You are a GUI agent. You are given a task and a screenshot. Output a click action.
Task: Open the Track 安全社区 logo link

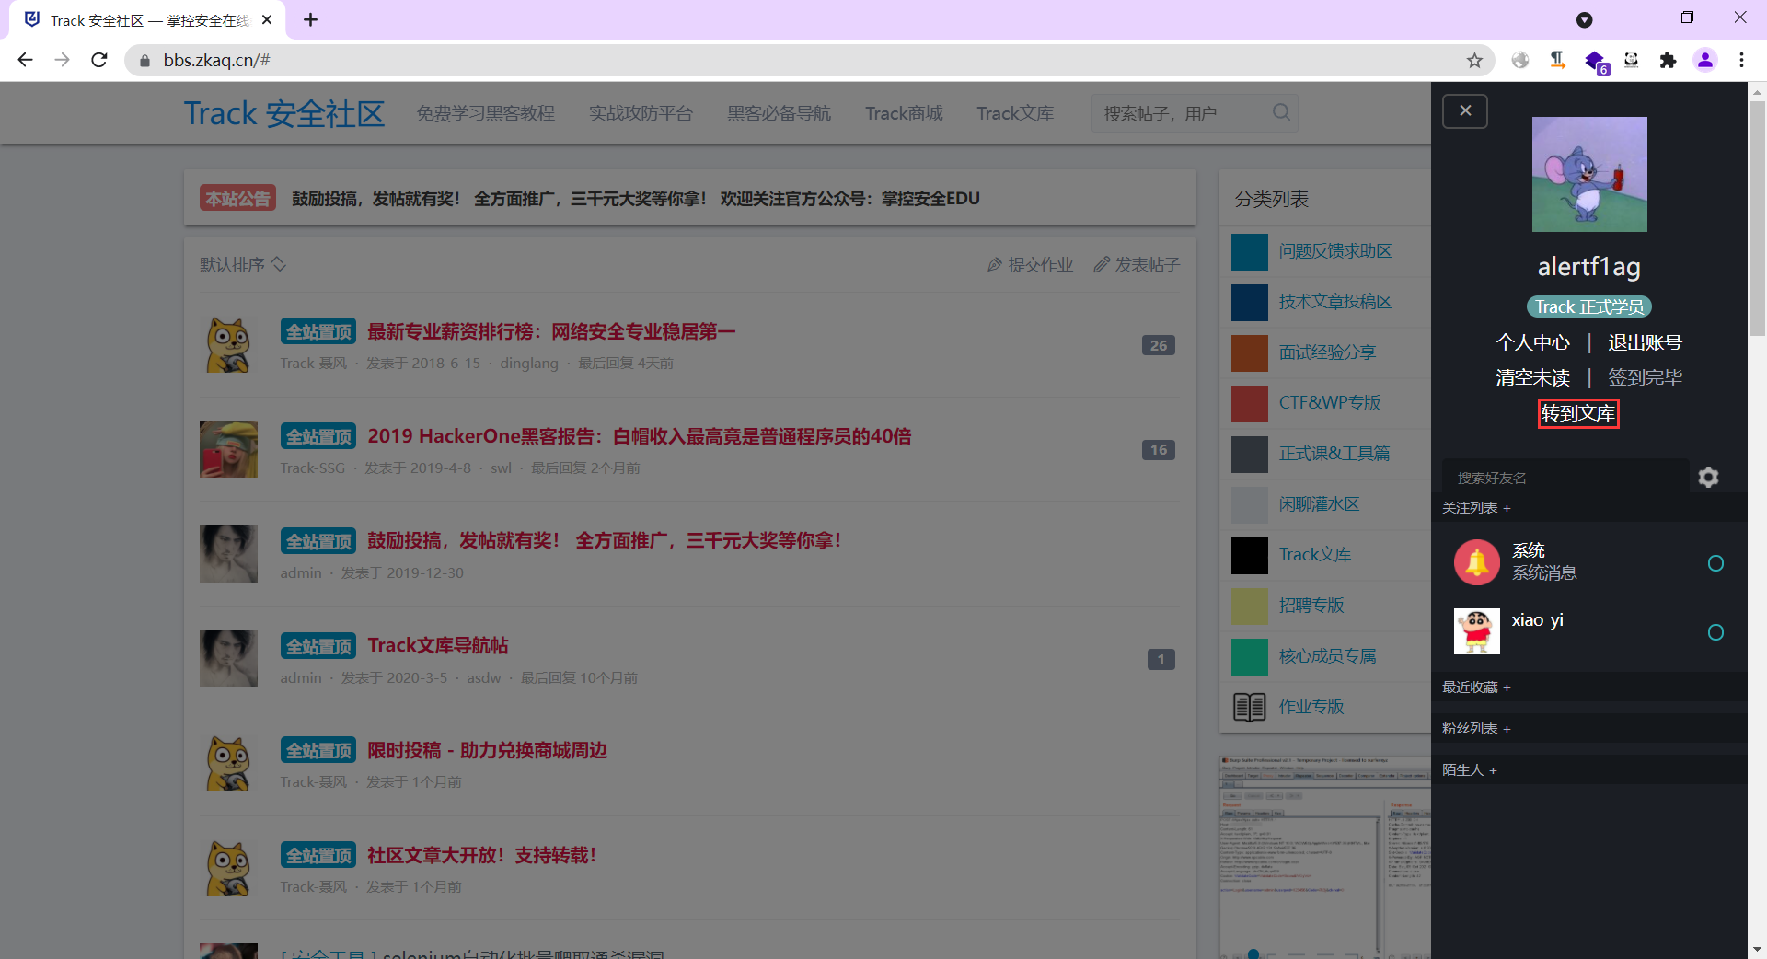(283, 113)
